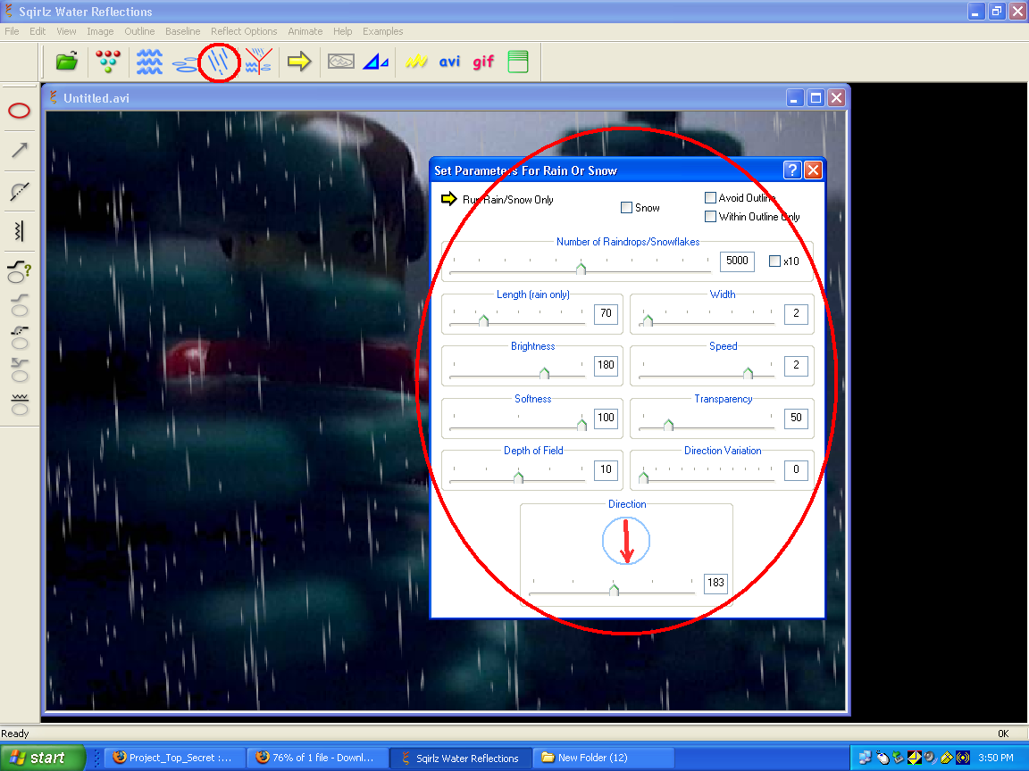Click the raindrops count field 5000
Screen dimensions: 1029x771
point(737,261)
